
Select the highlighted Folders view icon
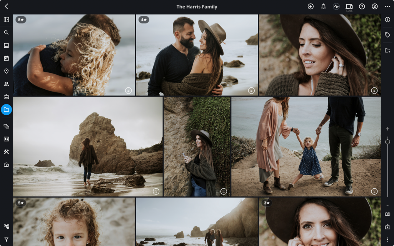7,110
